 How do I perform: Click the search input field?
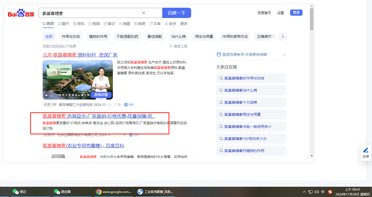(x=90, y=13)
